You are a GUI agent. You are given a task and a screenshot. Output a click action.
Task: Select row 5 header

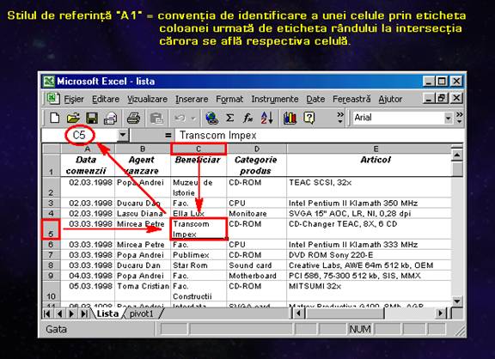[51, 229]
